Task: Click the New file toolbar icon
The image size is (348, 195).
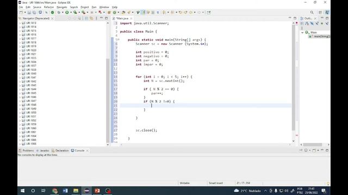Action: click(x=21, y=12)
